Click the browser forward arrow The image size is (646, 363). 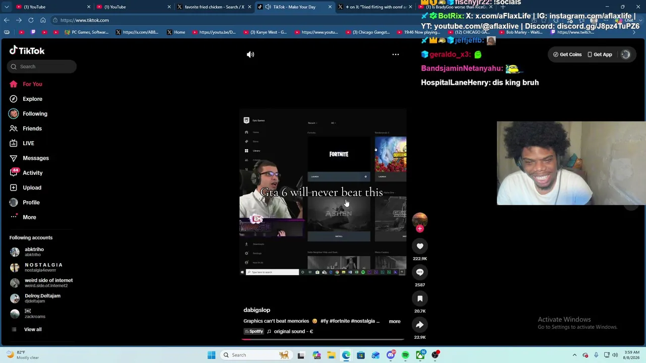[19, 20]
